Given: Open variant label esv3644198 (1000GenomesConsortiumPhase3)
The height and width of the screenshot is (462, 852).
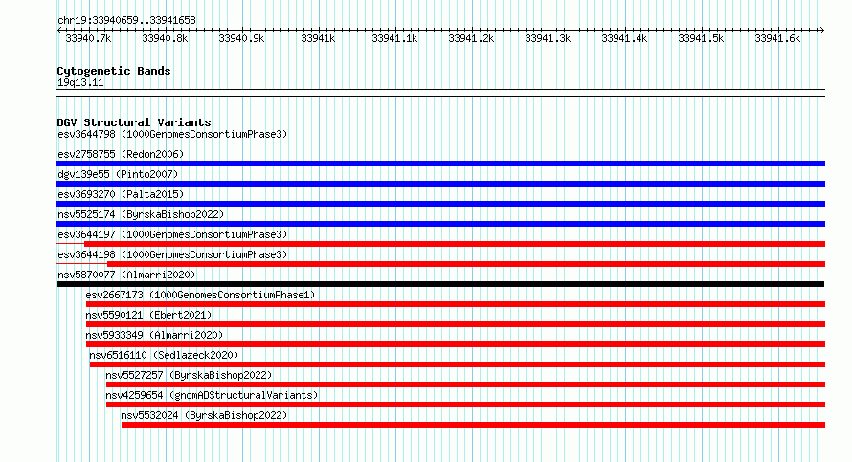Looking at the screenshot, I should pyautogui.click(x=172, y=254).
